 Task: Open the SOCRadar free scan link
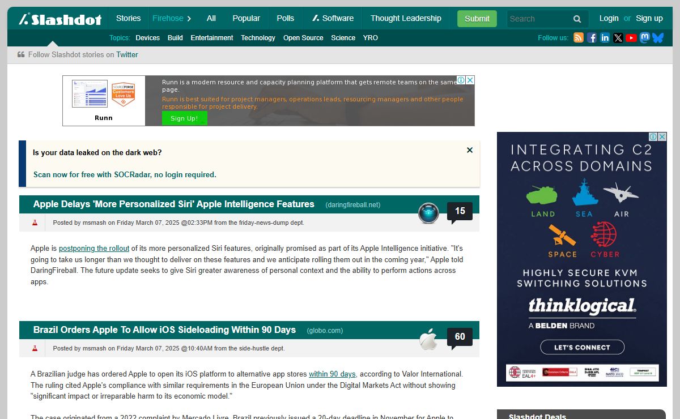point(125,174)
